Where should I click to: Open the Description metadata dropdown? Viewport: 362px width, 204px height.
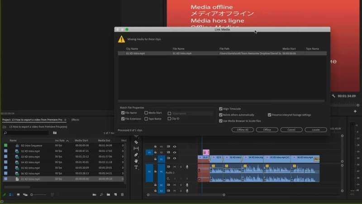pos(192,113)
